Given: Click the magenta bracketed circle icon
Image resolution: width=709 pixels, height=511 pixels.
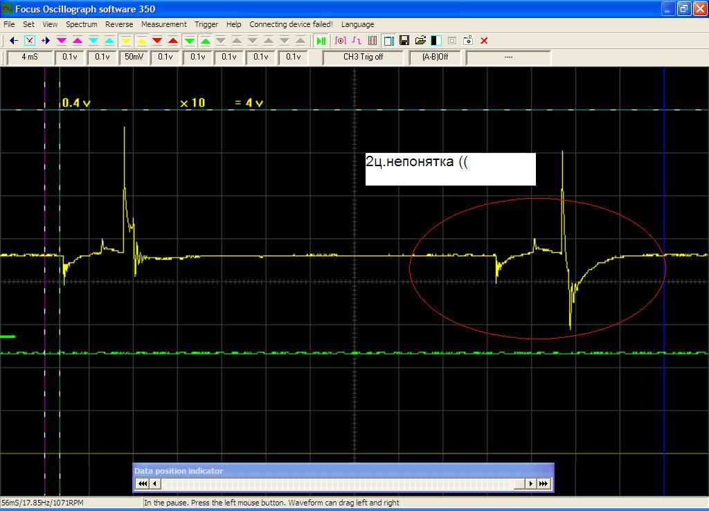Looking at the screenshot, I should click(x=341, y=41).
